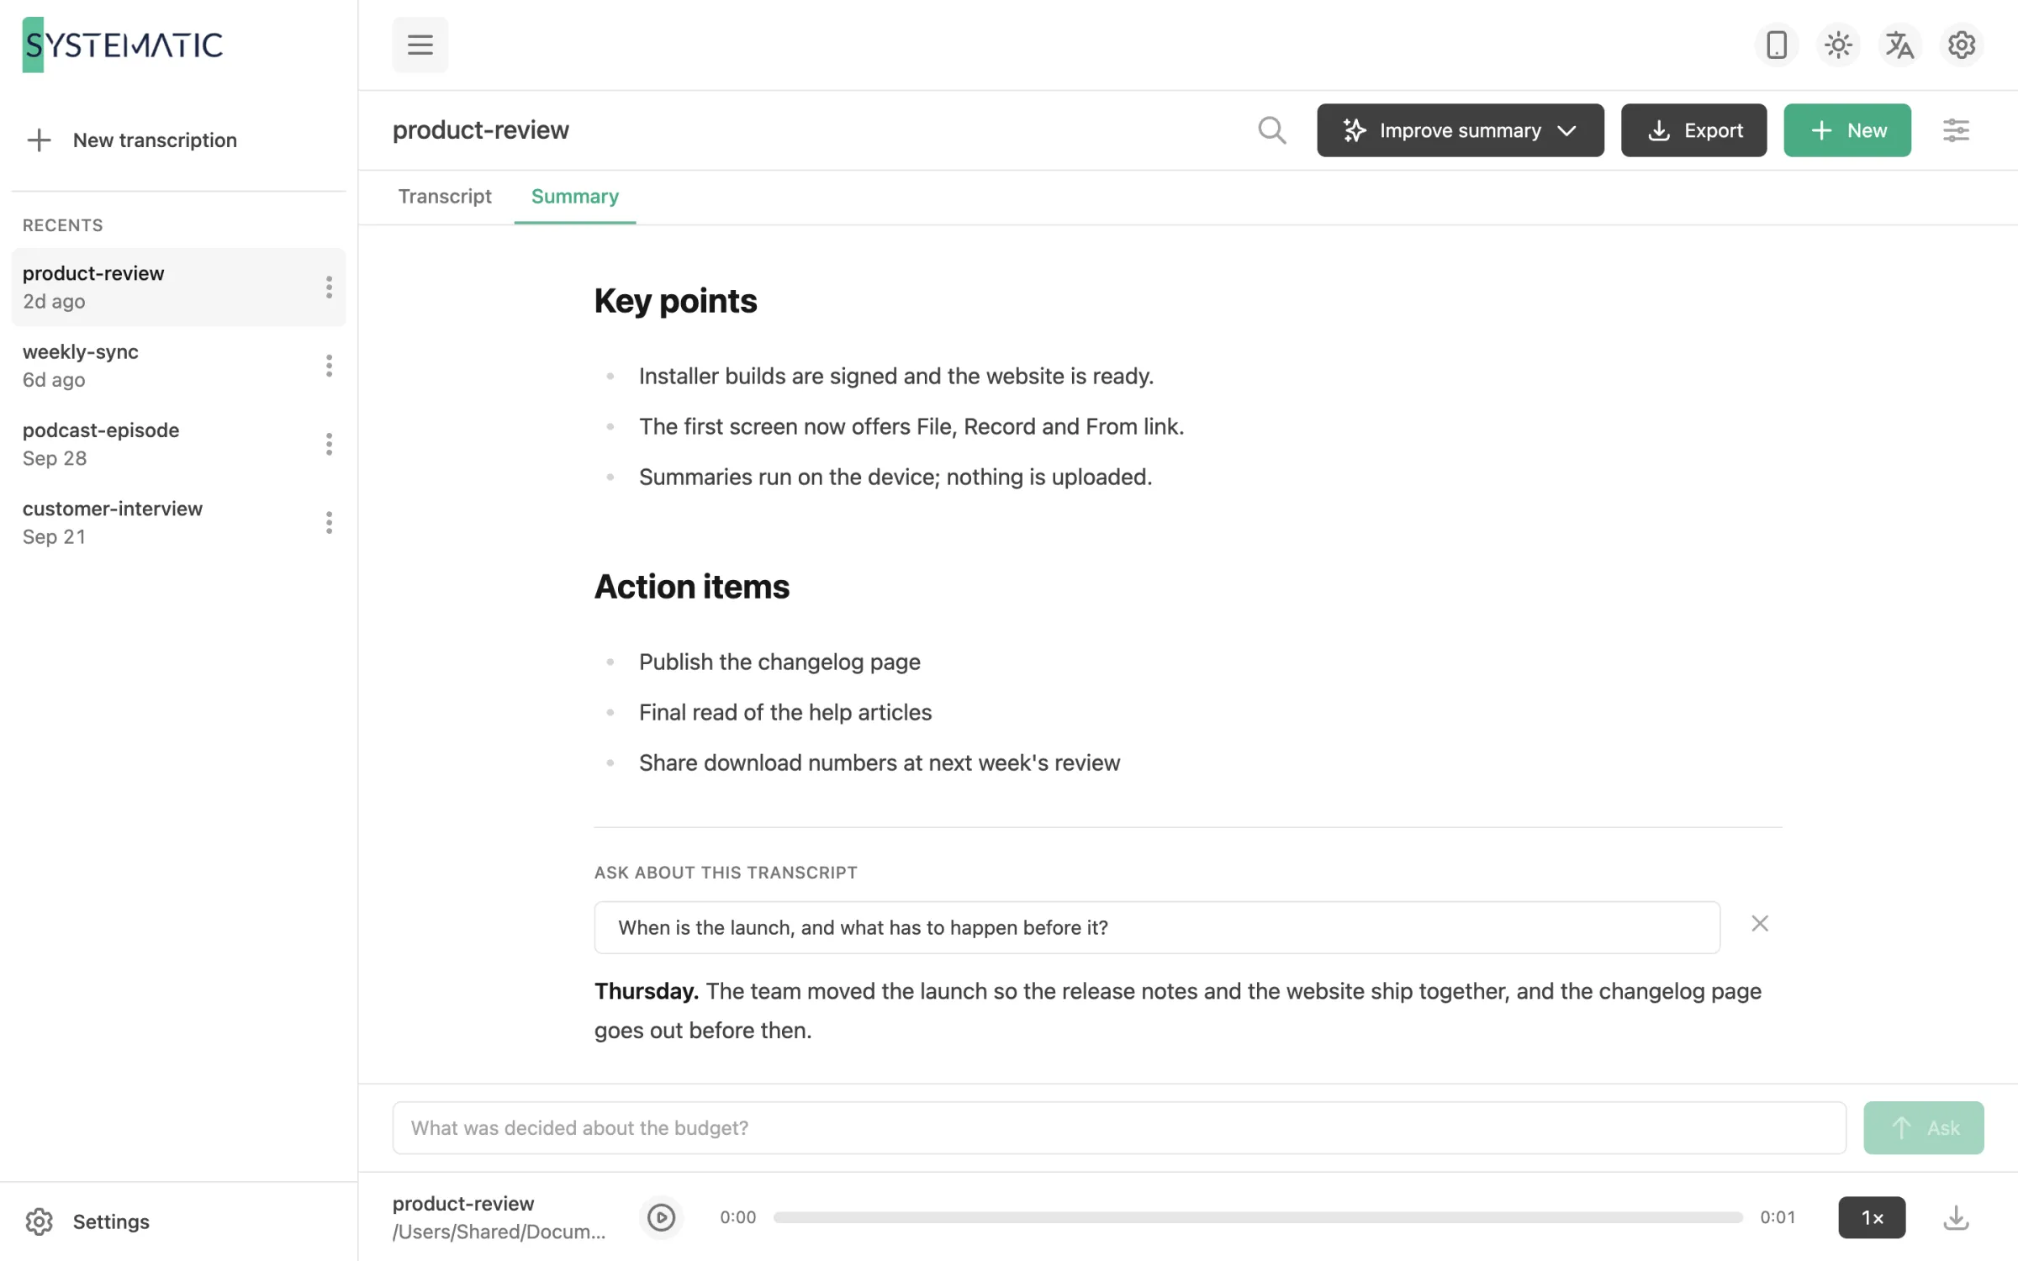
Task: Open the customer-interview recent item
Action: pyautogui.click(x=178, y=522)
